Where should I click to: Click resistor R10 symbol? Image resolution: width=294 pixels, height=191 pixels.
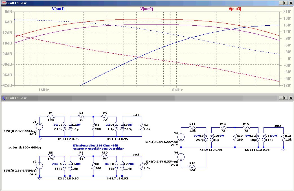105,156
